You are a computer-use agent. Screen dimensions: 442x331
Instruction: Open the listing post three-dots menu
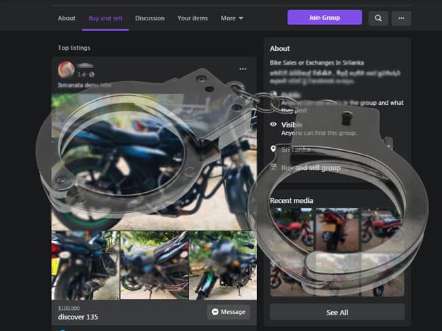[243, 69]
